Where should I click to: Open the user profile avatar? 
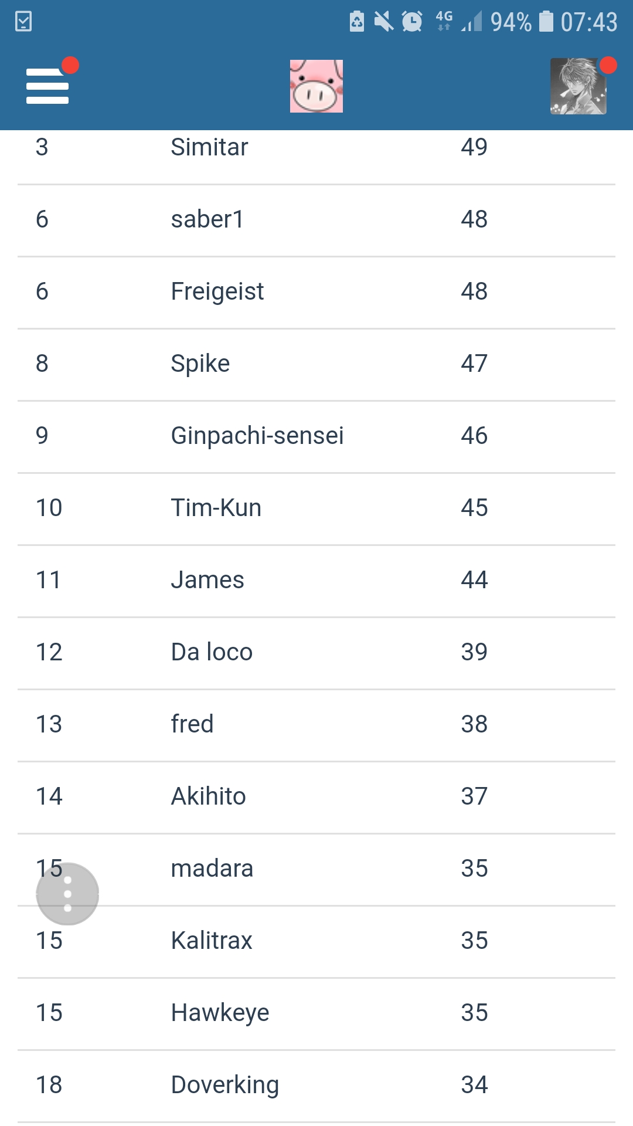pyautogui.click(x=578, y=86)
